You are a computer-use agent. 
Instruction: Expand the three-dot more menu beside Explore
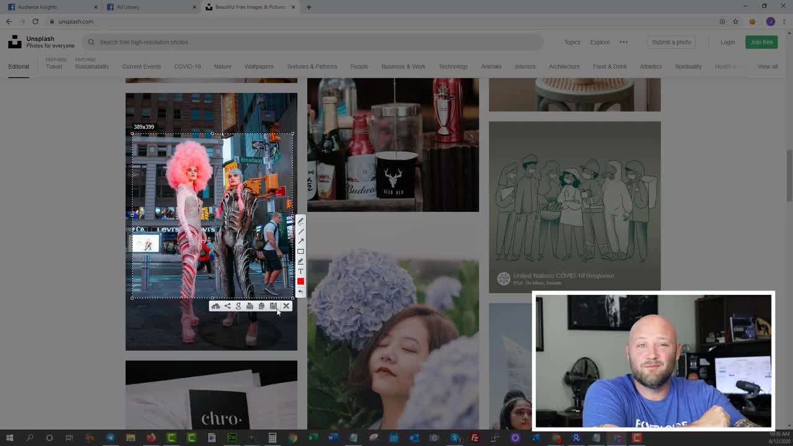pyautogui.click(x=623, y=42)
